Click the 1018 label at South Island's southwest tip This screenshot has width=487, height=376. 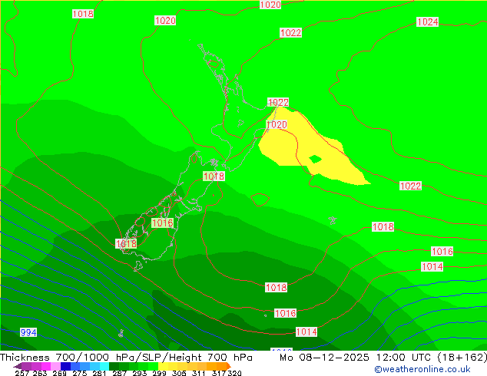click(126, 244)
